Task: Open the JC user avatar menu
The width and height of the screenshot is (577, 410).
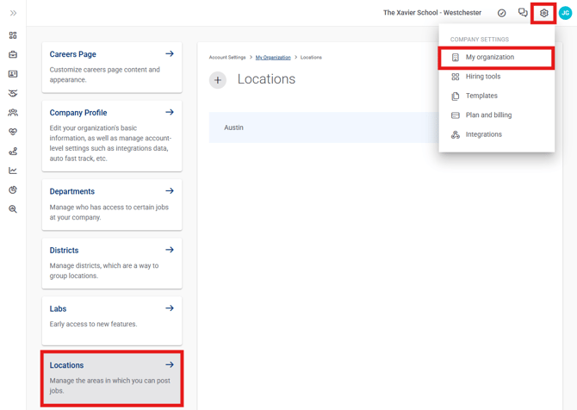Action: (566, 13)
